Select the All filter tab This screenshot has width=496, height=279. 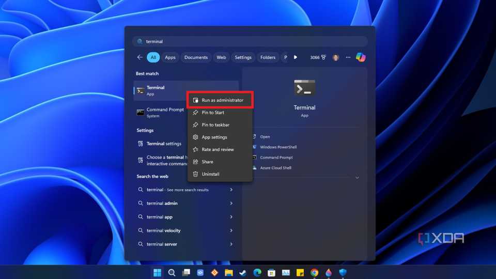(x=153, y=57)
